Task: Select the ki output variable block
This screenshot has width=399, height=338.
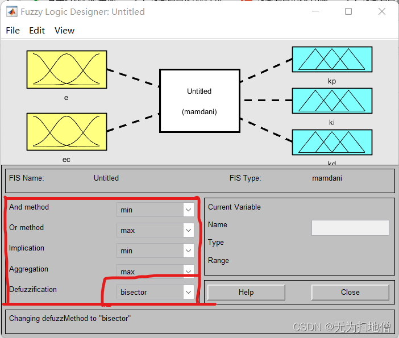Action: point(332,101)
